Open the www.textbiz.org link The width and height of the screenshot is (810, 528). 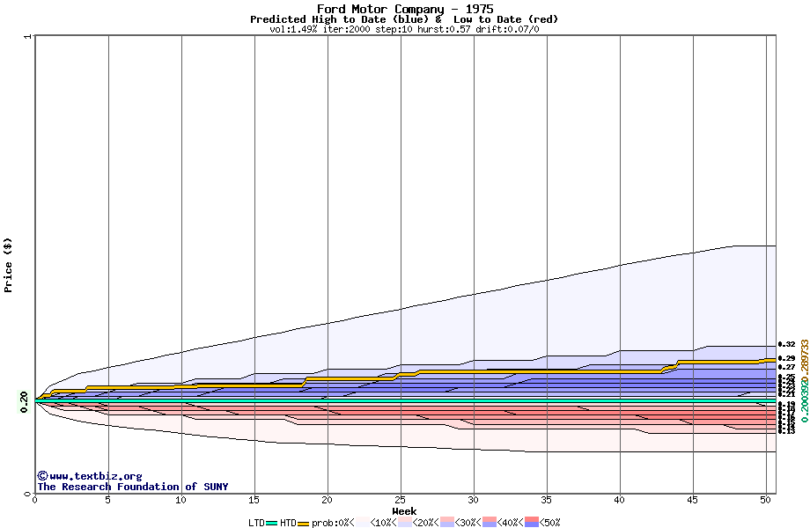tap(95, 476)
